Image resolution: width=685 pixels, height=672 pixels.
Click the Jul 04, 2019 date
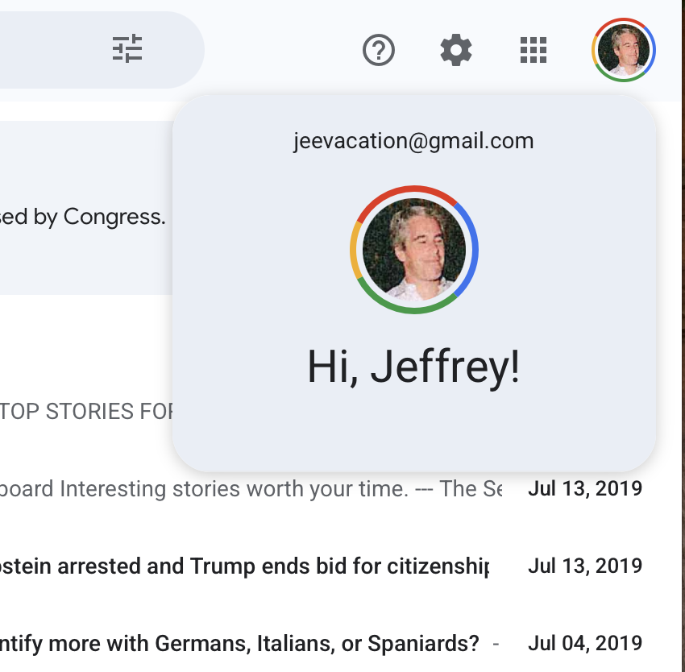click(x=584, y=644)
